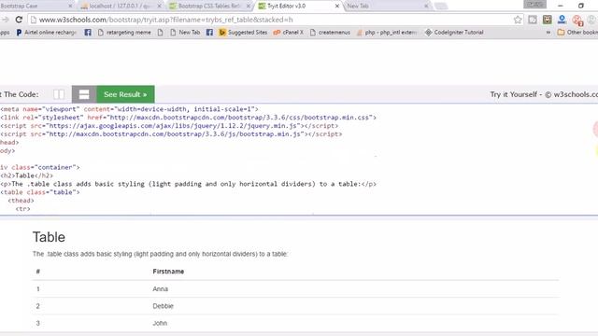
Task: Open createmenus bookmark
Action: click(x=330, y=33)
